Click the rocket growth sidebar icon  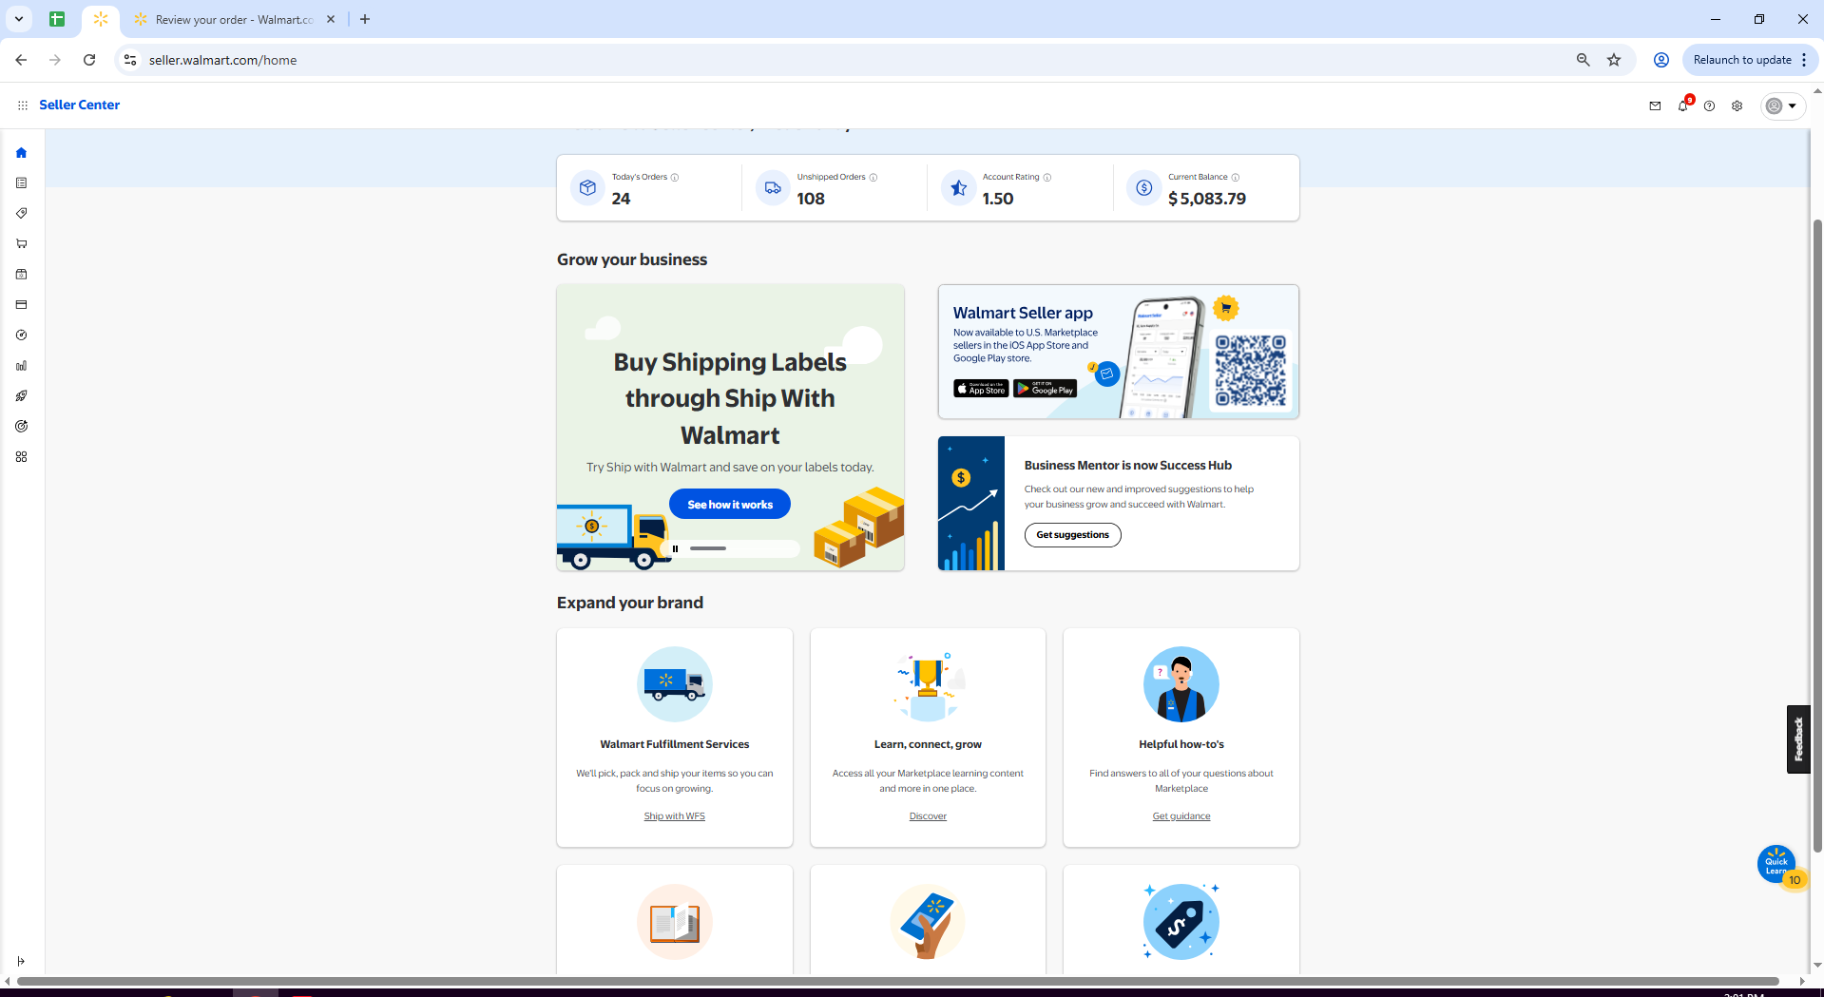[x=21, y=396]
